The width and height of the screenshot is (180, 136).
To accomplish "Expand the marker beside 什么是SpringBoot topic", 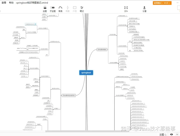I will click(x=126, y=15).
